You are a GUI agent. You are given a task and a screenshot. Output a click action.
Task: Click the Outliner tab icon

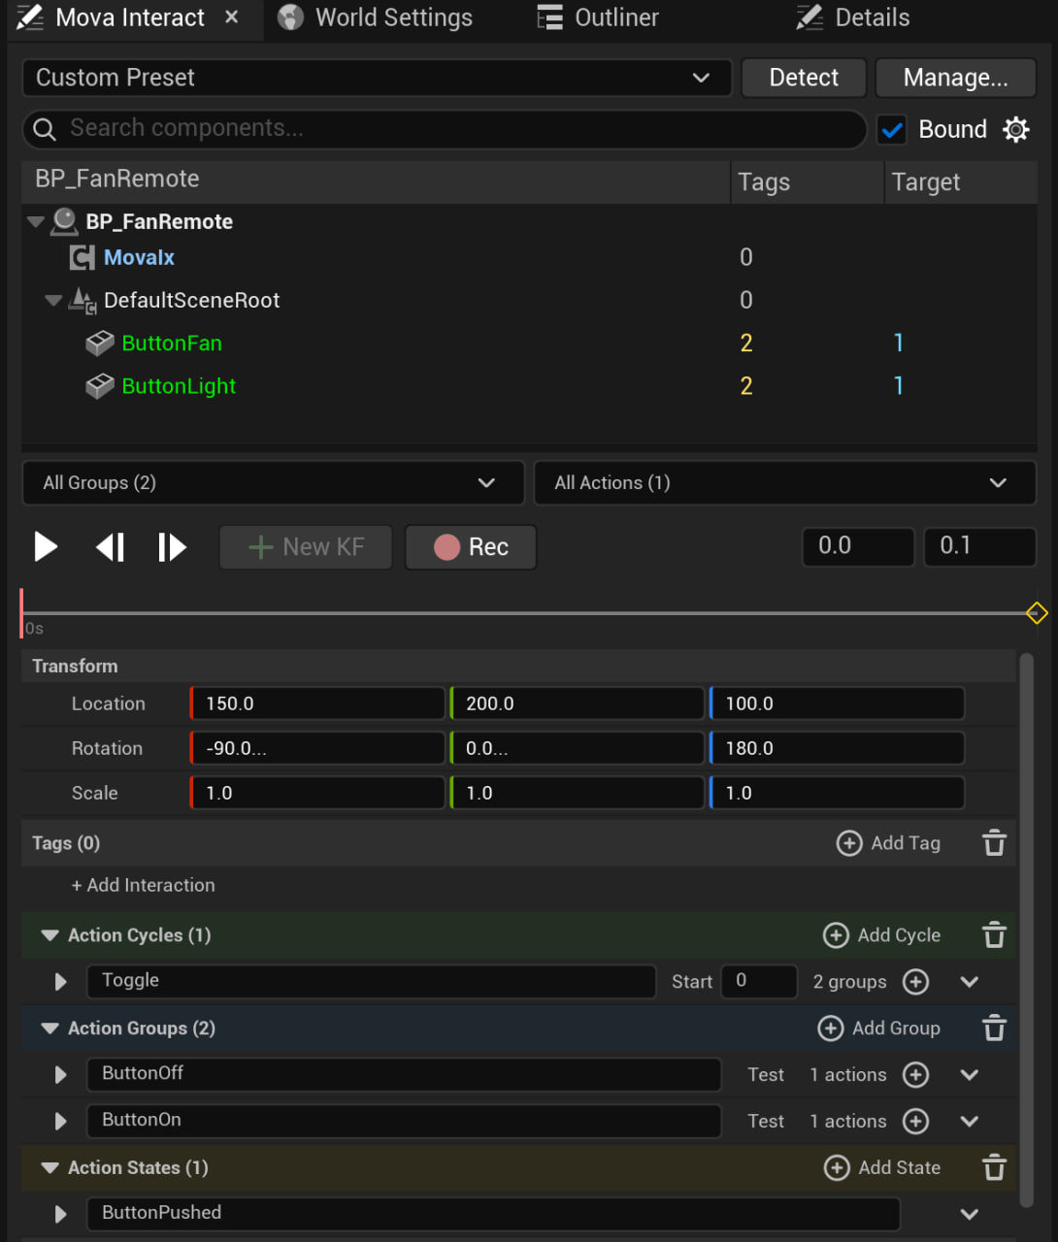click(x=549, y=17)
